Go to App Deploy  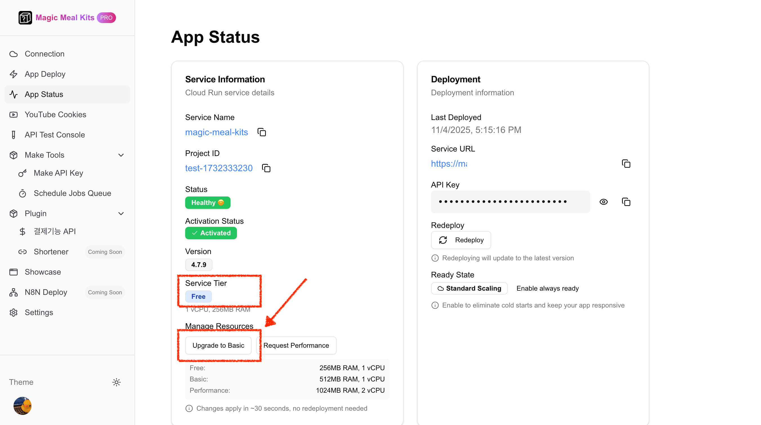coord(67,74)
